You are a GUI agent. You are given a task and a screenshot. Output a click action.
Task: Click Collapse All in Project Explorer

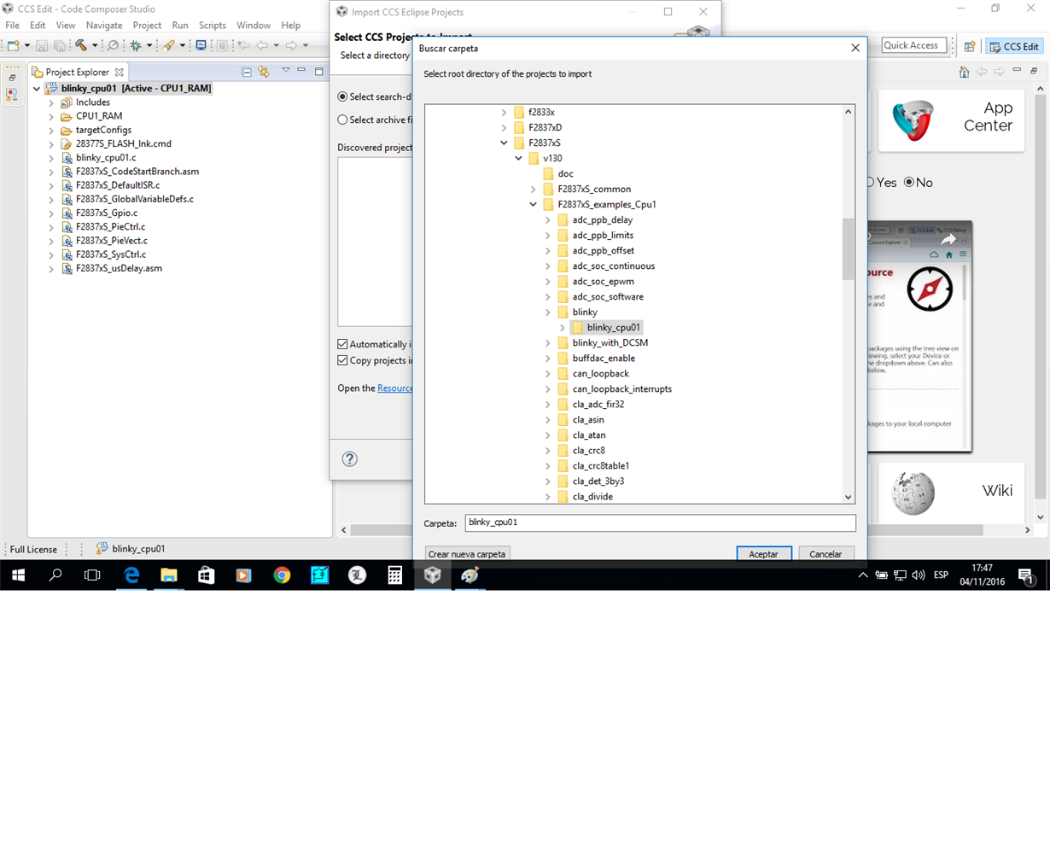[247, 72]
